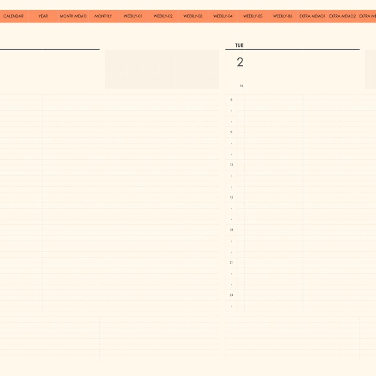
Task: Select the WEEKLY-04 tab
Action: 223,16
